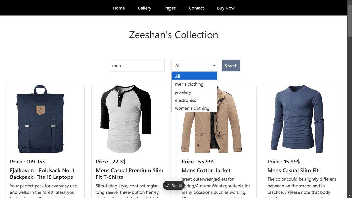The height and width of the screenshot is (198, 352).
Task: Click the Buy Now link
Action: click(x=226, y=8)
